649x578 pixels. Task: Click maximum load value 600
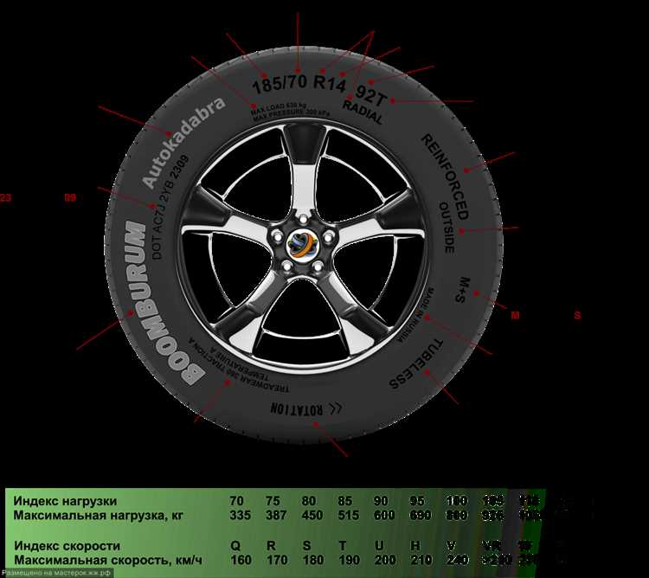(384, 515)
